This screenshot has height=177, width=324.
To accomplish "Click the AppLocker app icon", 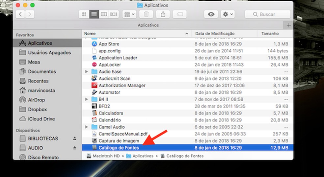I will [94, 64].
